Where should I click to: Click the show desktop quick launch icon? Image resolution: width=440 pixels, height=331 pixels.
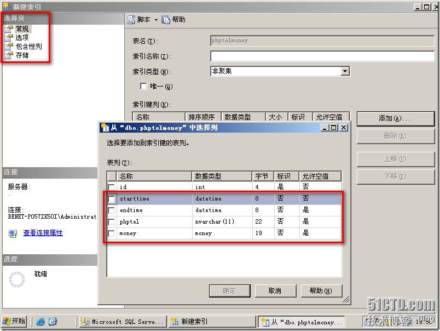tap(53, 322)
